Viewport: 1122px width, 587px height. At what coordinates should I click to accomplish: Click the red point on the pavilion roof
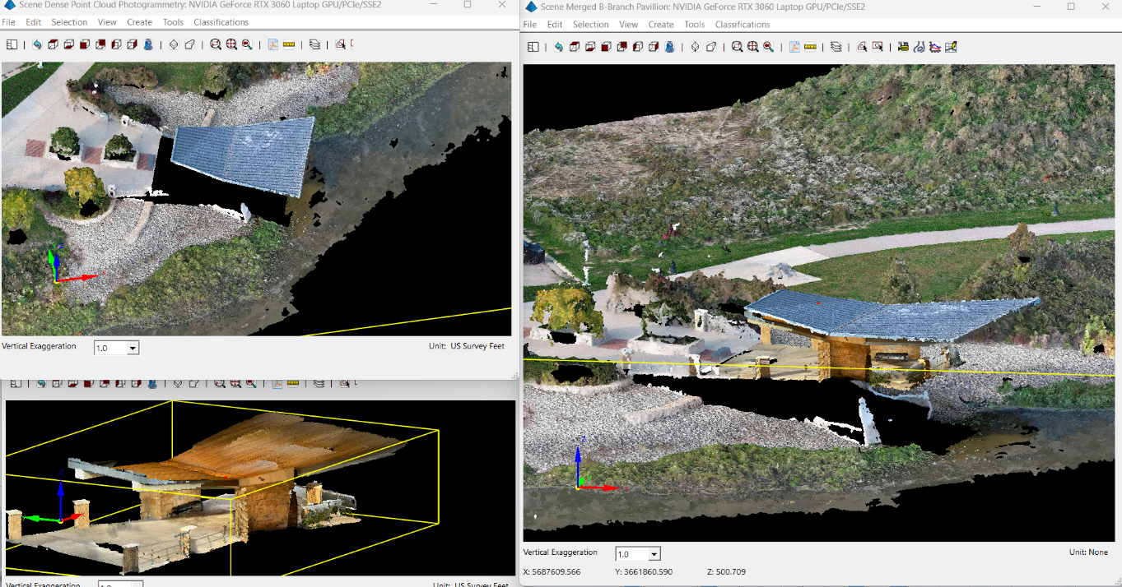tap(818, 303)
